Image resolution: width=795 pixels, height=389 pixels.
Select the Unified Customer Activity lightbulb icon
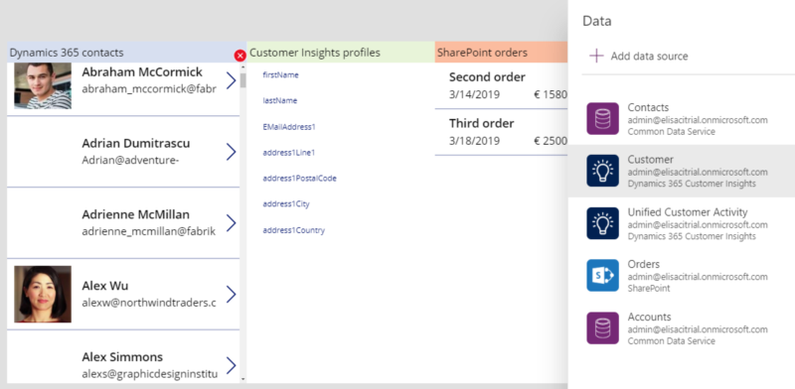click(x=602, y=223)
